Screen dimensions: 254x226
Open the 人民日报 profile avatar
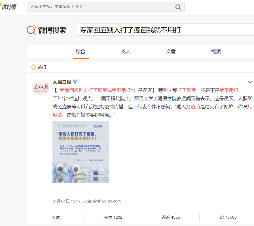pos(41,87)
